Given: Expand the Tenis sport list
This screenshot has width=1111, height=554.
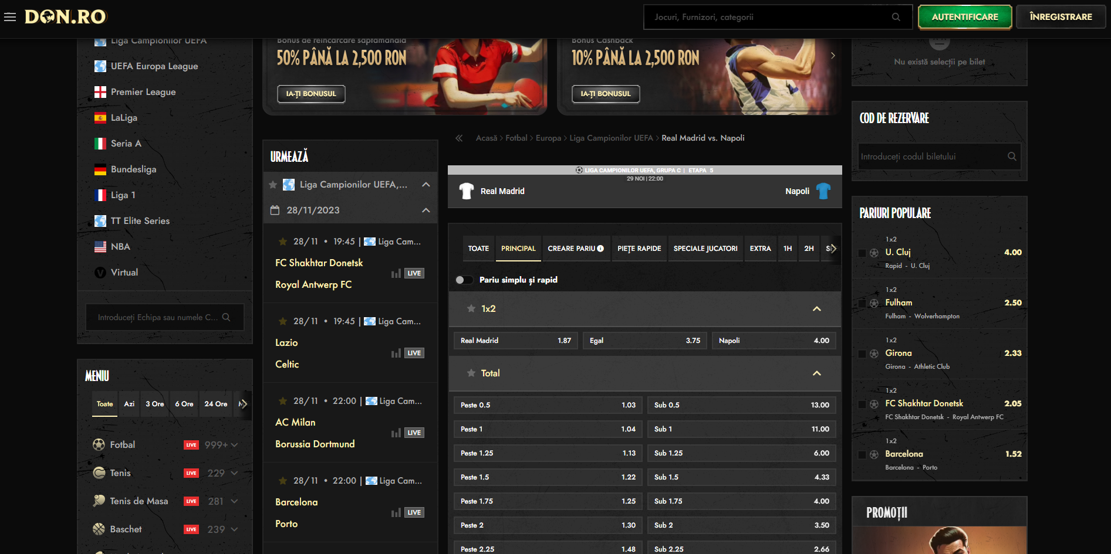Looking at the screenshot, I should (235, 473).
